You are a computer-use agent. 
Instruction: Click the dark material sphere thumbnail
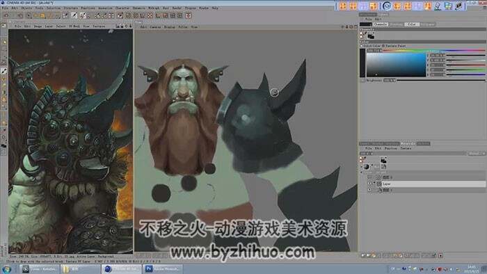coord(367,167)
